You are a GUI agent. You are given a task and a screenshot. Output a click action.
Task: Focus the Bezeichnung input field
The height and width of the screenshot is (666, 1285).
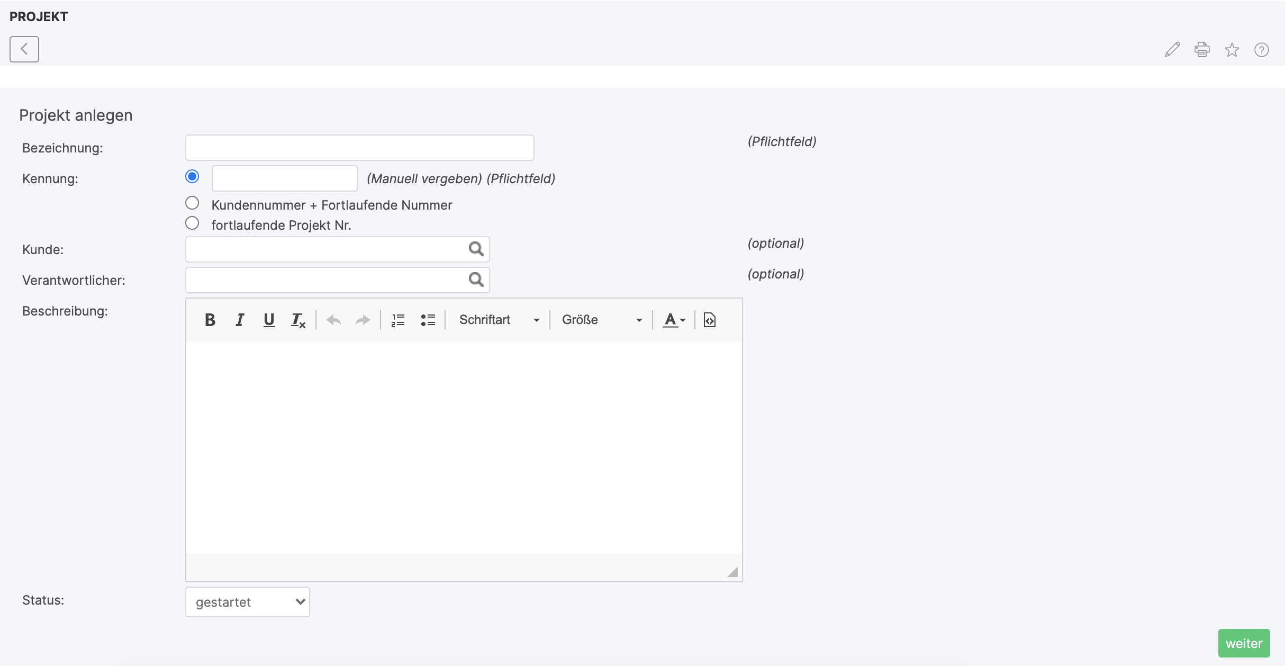pos(360,148)
